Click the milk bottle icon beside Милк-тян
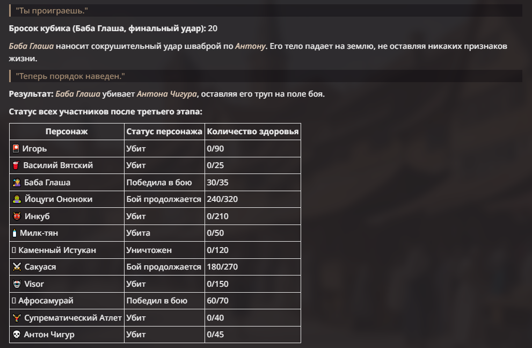 pyautogui.click(x=14, y=233)
